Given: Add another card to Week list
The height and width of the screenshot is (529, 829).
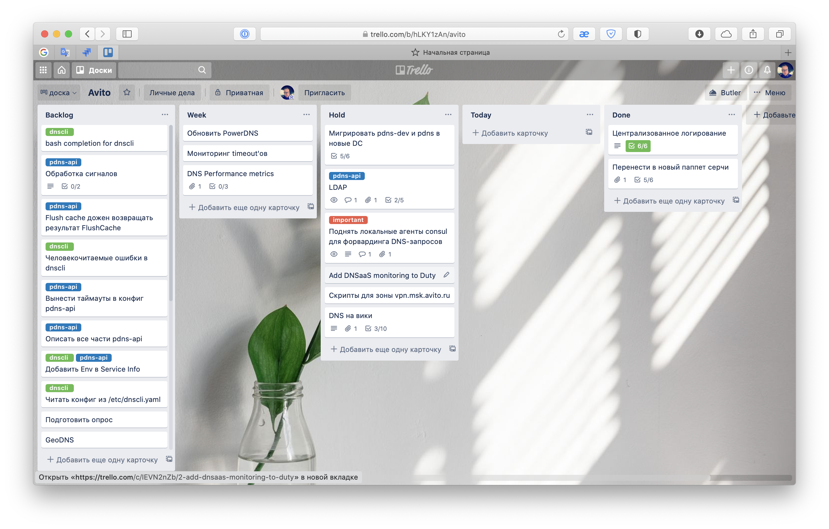Looking at the screenshot, I should click(x=244, y=207).
